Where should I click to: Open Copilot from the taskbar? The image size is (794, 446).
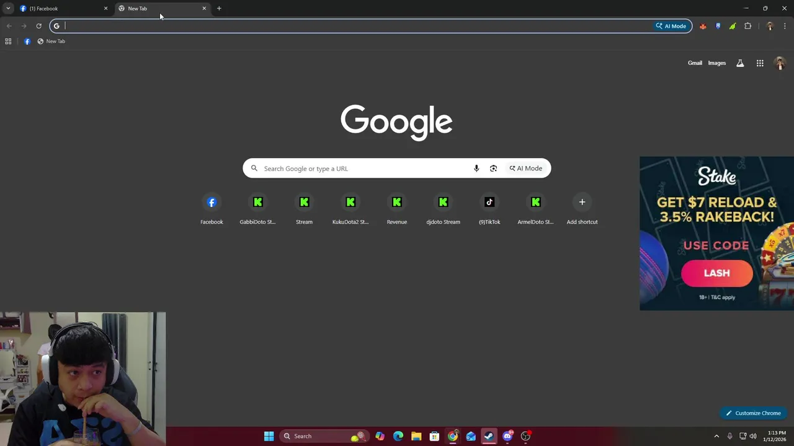(380, 436)
